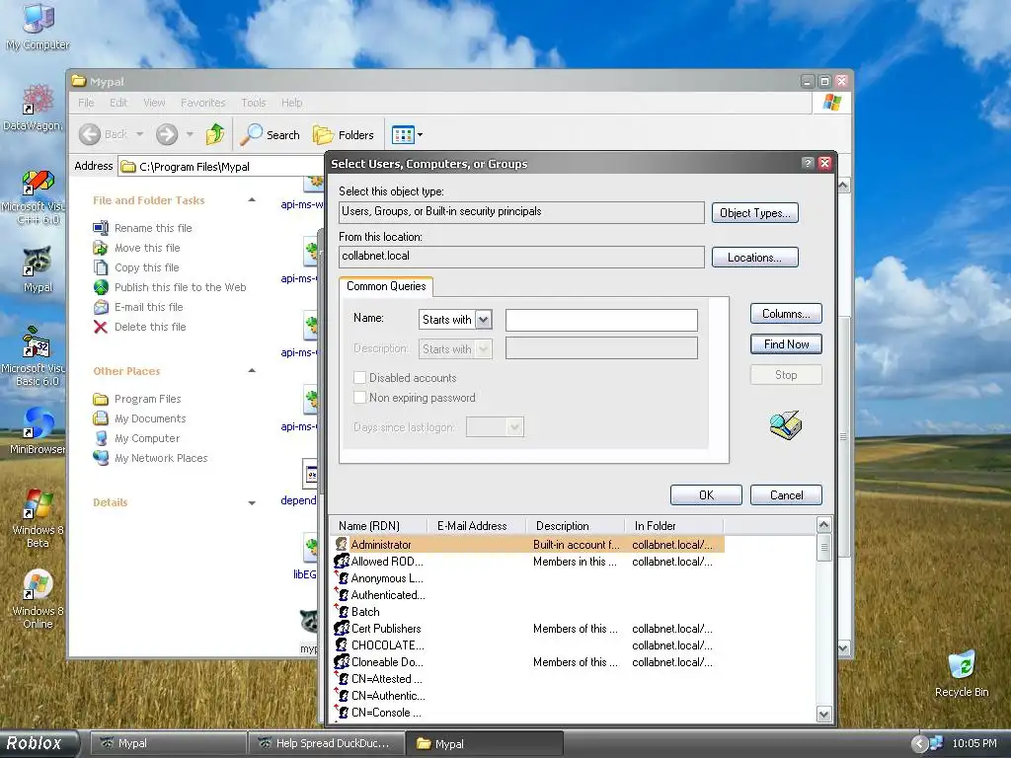Go to My Documents in Other Places
Viewport: 1011px width, 758px height.
click(x=150, y=418)
